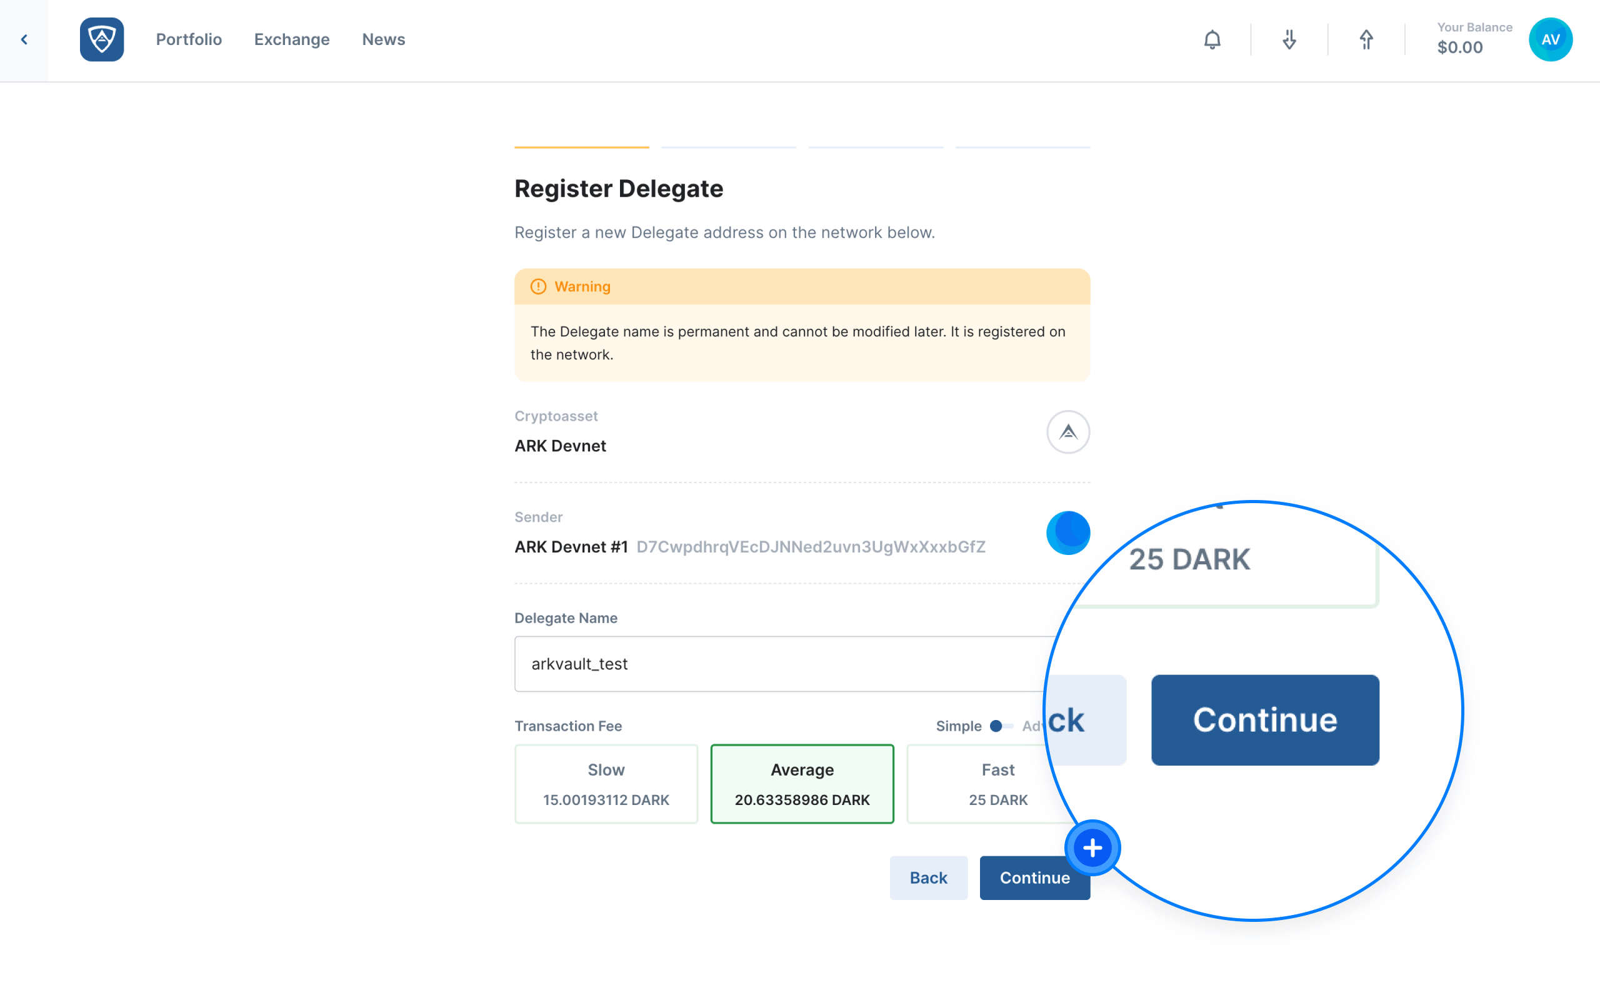Go to the Exchange section
This screenshot has width=1600, height=1000.
[292, 39]
